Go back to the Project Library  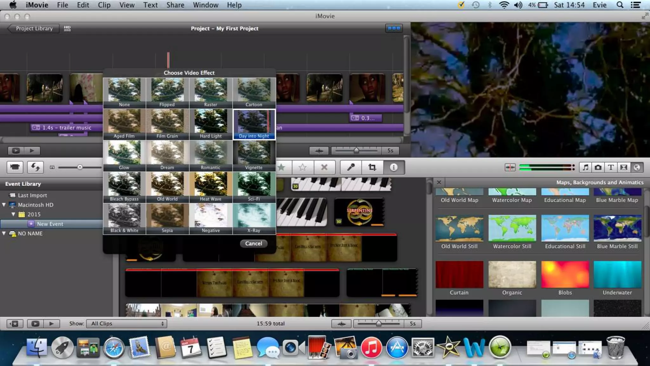(x=33, y=29)
